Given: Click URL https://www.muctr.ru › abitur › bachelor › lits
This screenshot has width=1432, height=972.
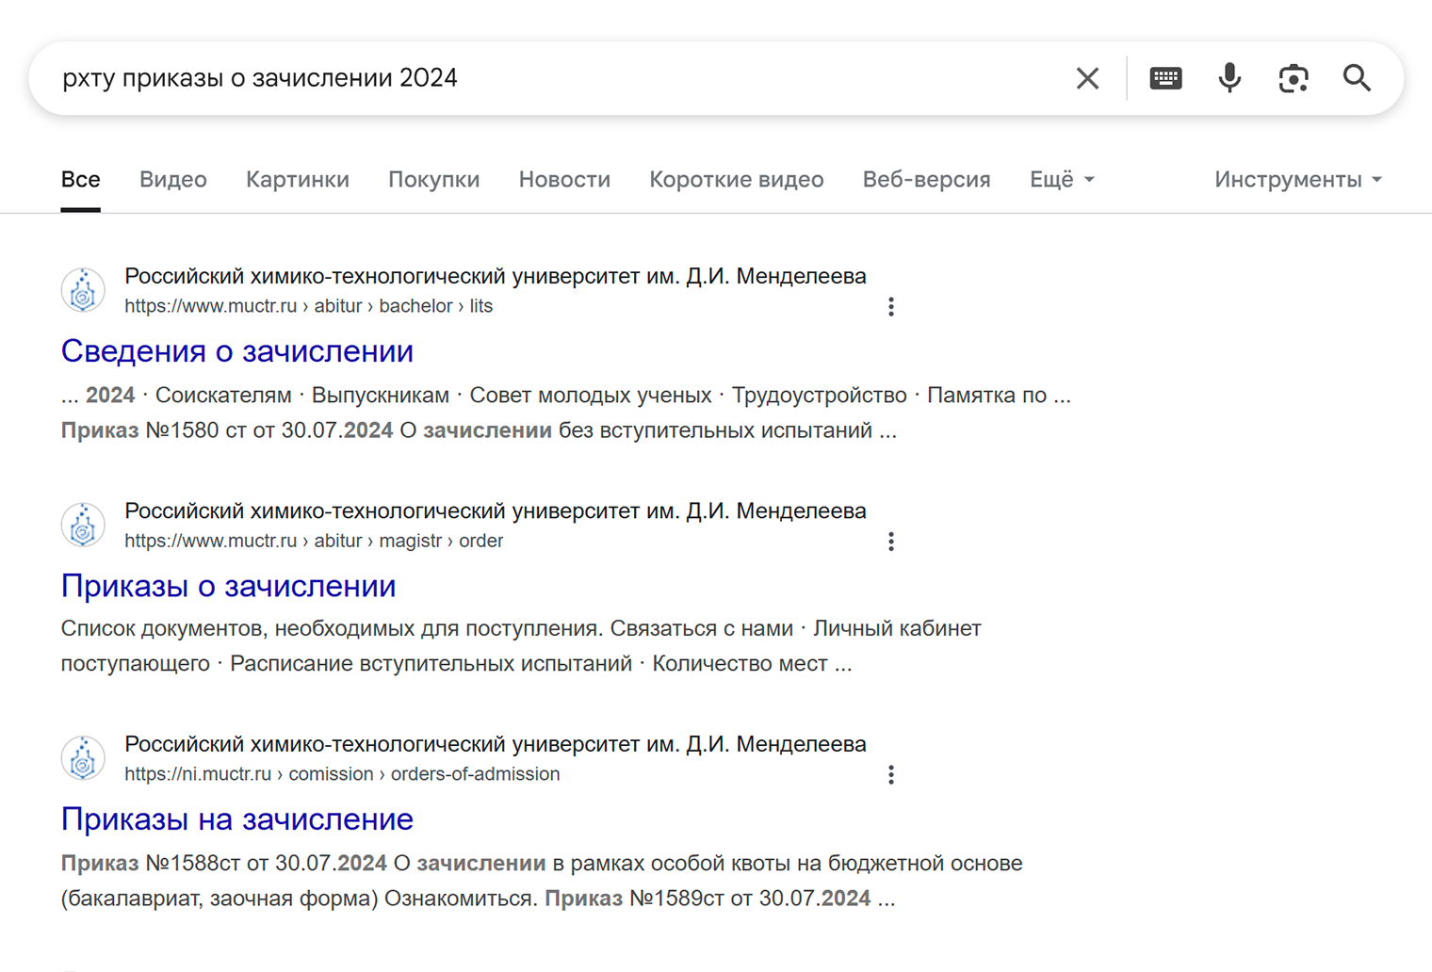Looking at the screenshot, I should tap(309, 306).
